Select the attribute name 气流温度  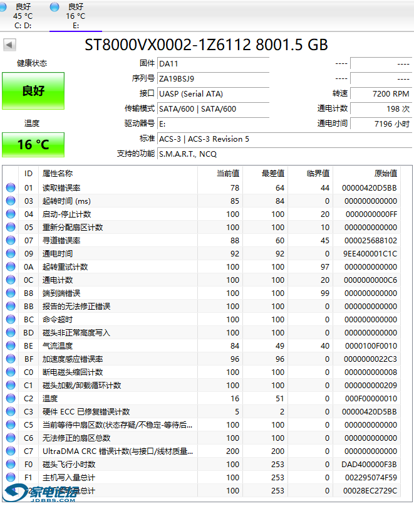(58, 346)
